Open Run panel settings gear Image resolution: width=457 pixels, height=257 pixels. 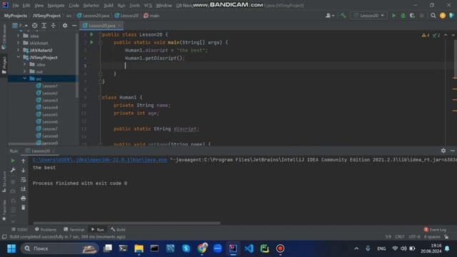pyautogui.click(x=443, y=151)
